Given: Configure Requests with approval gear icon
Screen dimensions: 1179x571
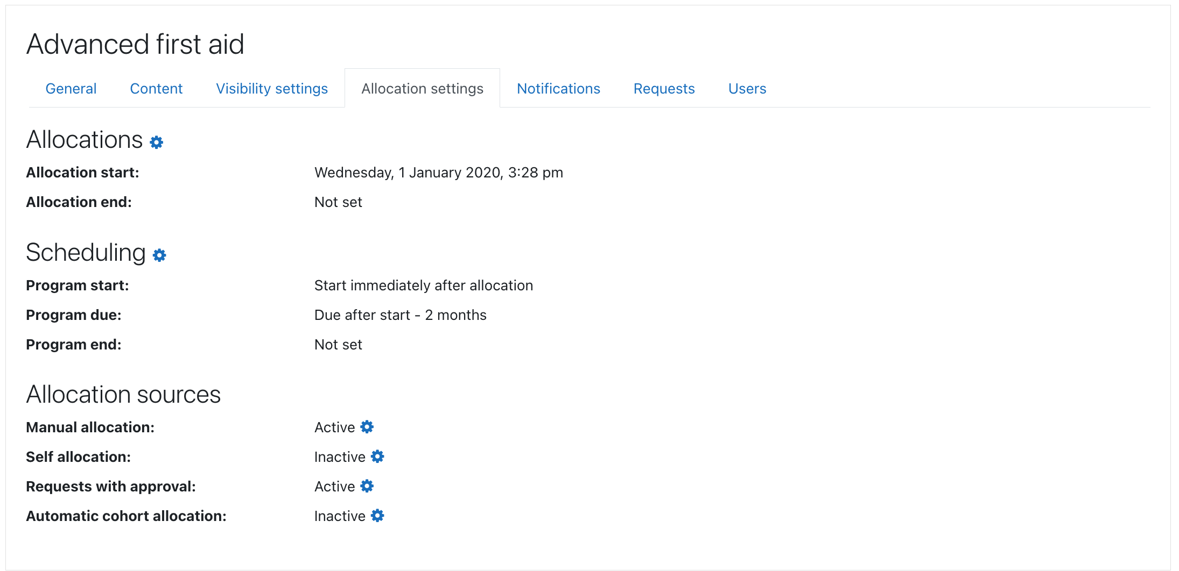Looking at the screenshot, I should 367,486.
